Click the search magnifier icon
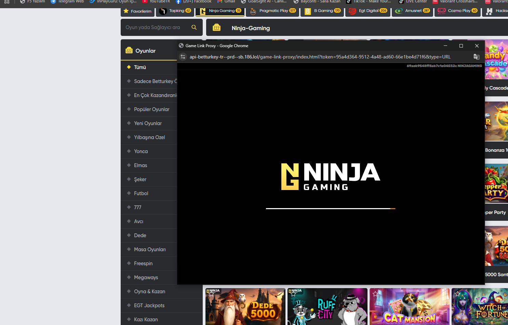Viewport: 508px width, 325px height. point(194,27)
